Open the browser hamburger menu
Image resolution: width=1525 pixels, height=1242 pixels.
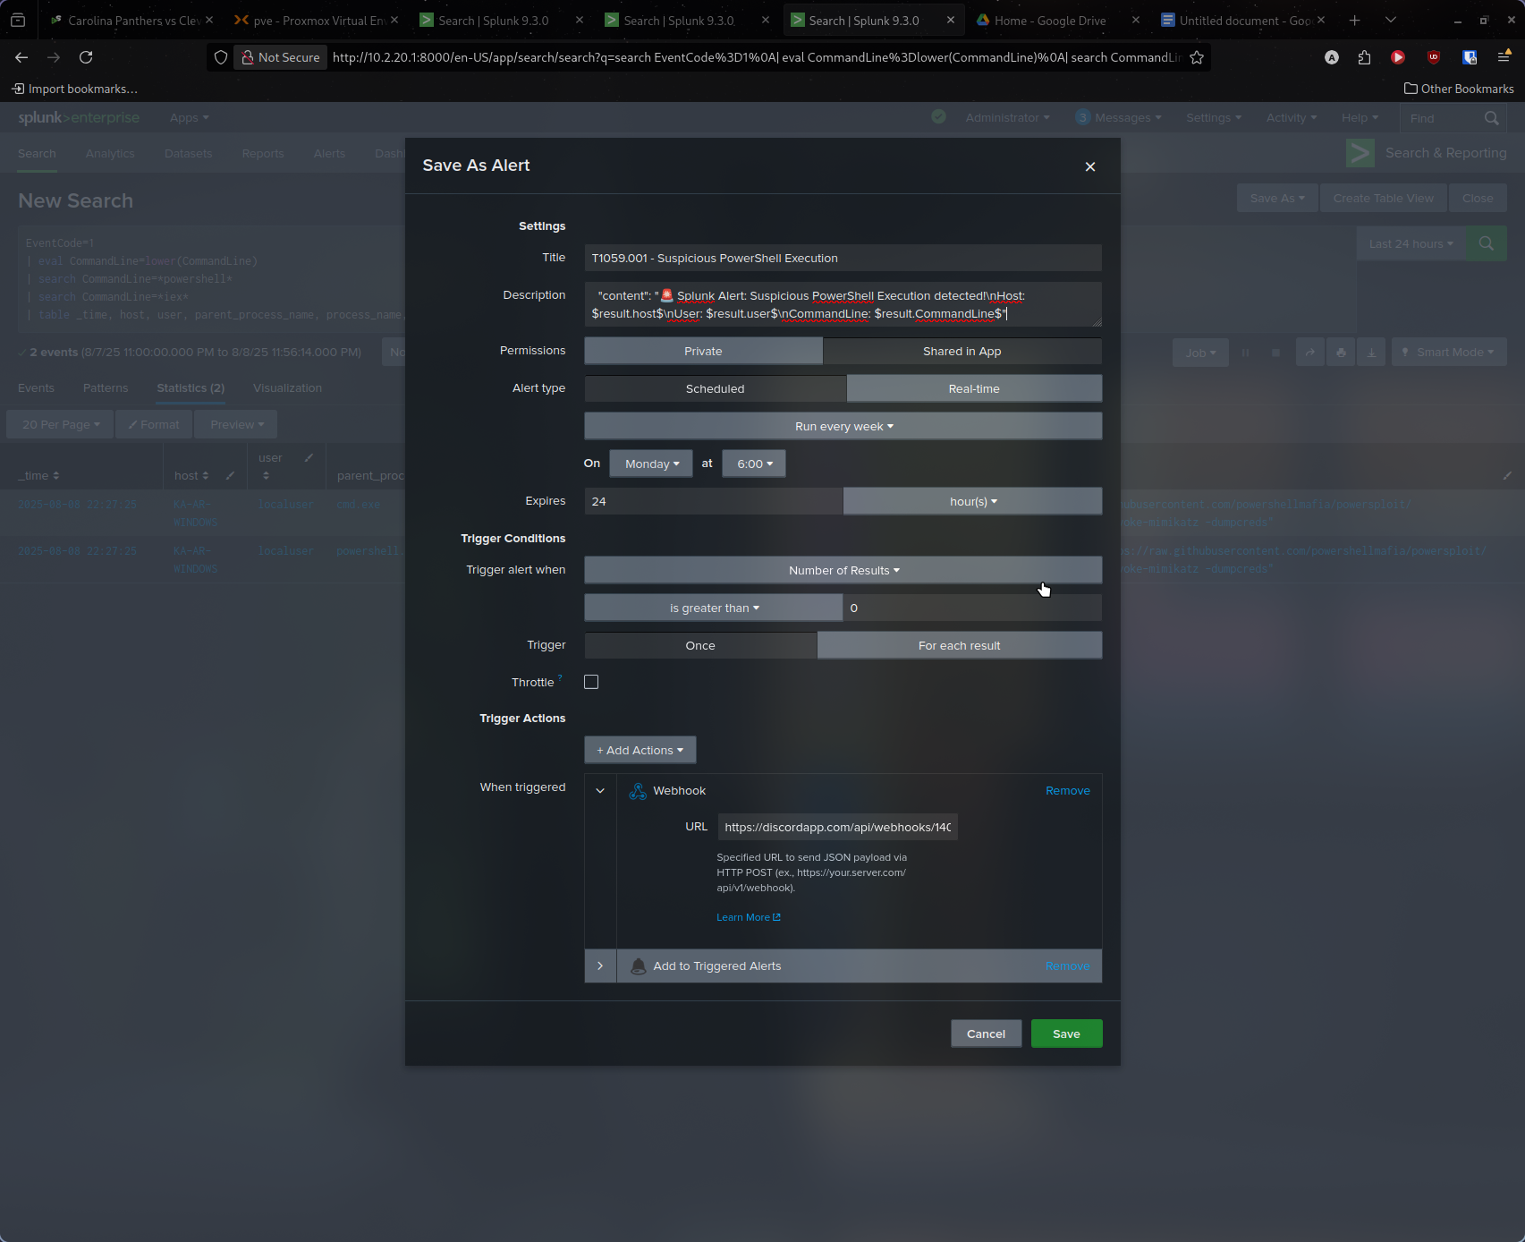1504,57
